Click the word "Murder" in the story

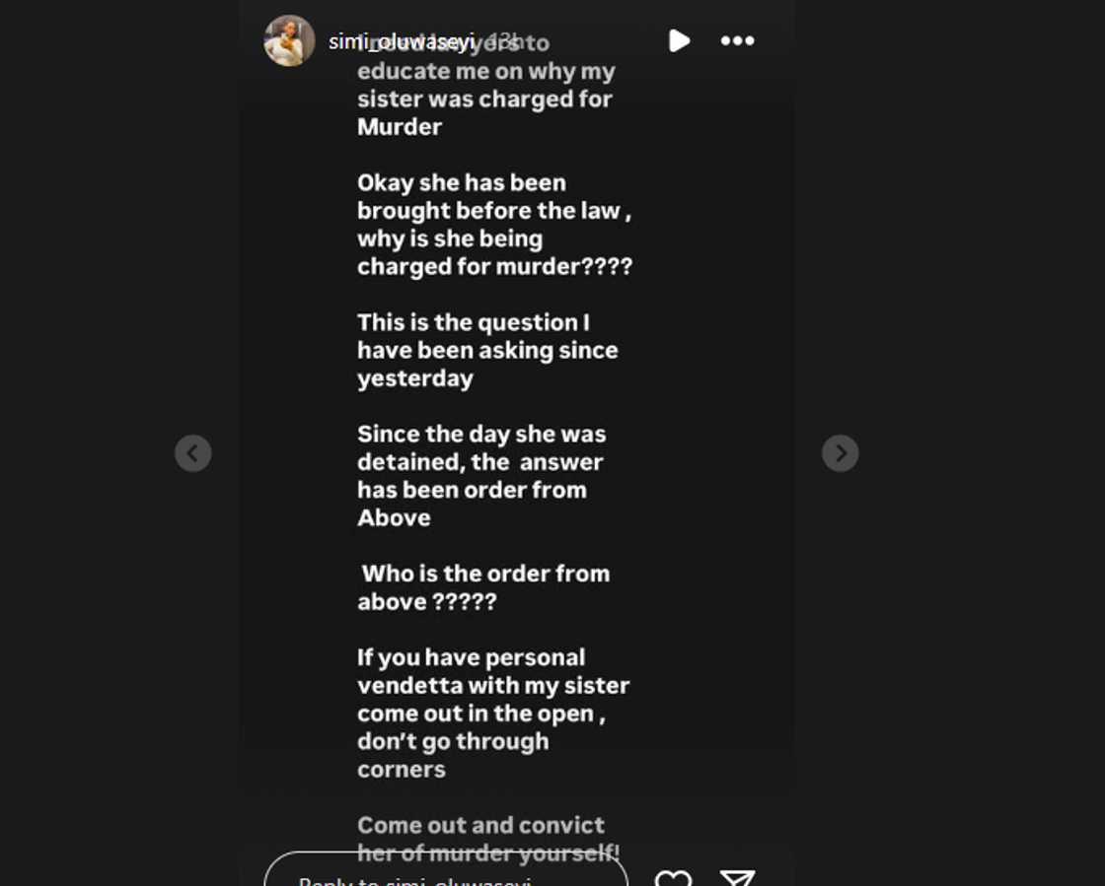pos(400,127)
